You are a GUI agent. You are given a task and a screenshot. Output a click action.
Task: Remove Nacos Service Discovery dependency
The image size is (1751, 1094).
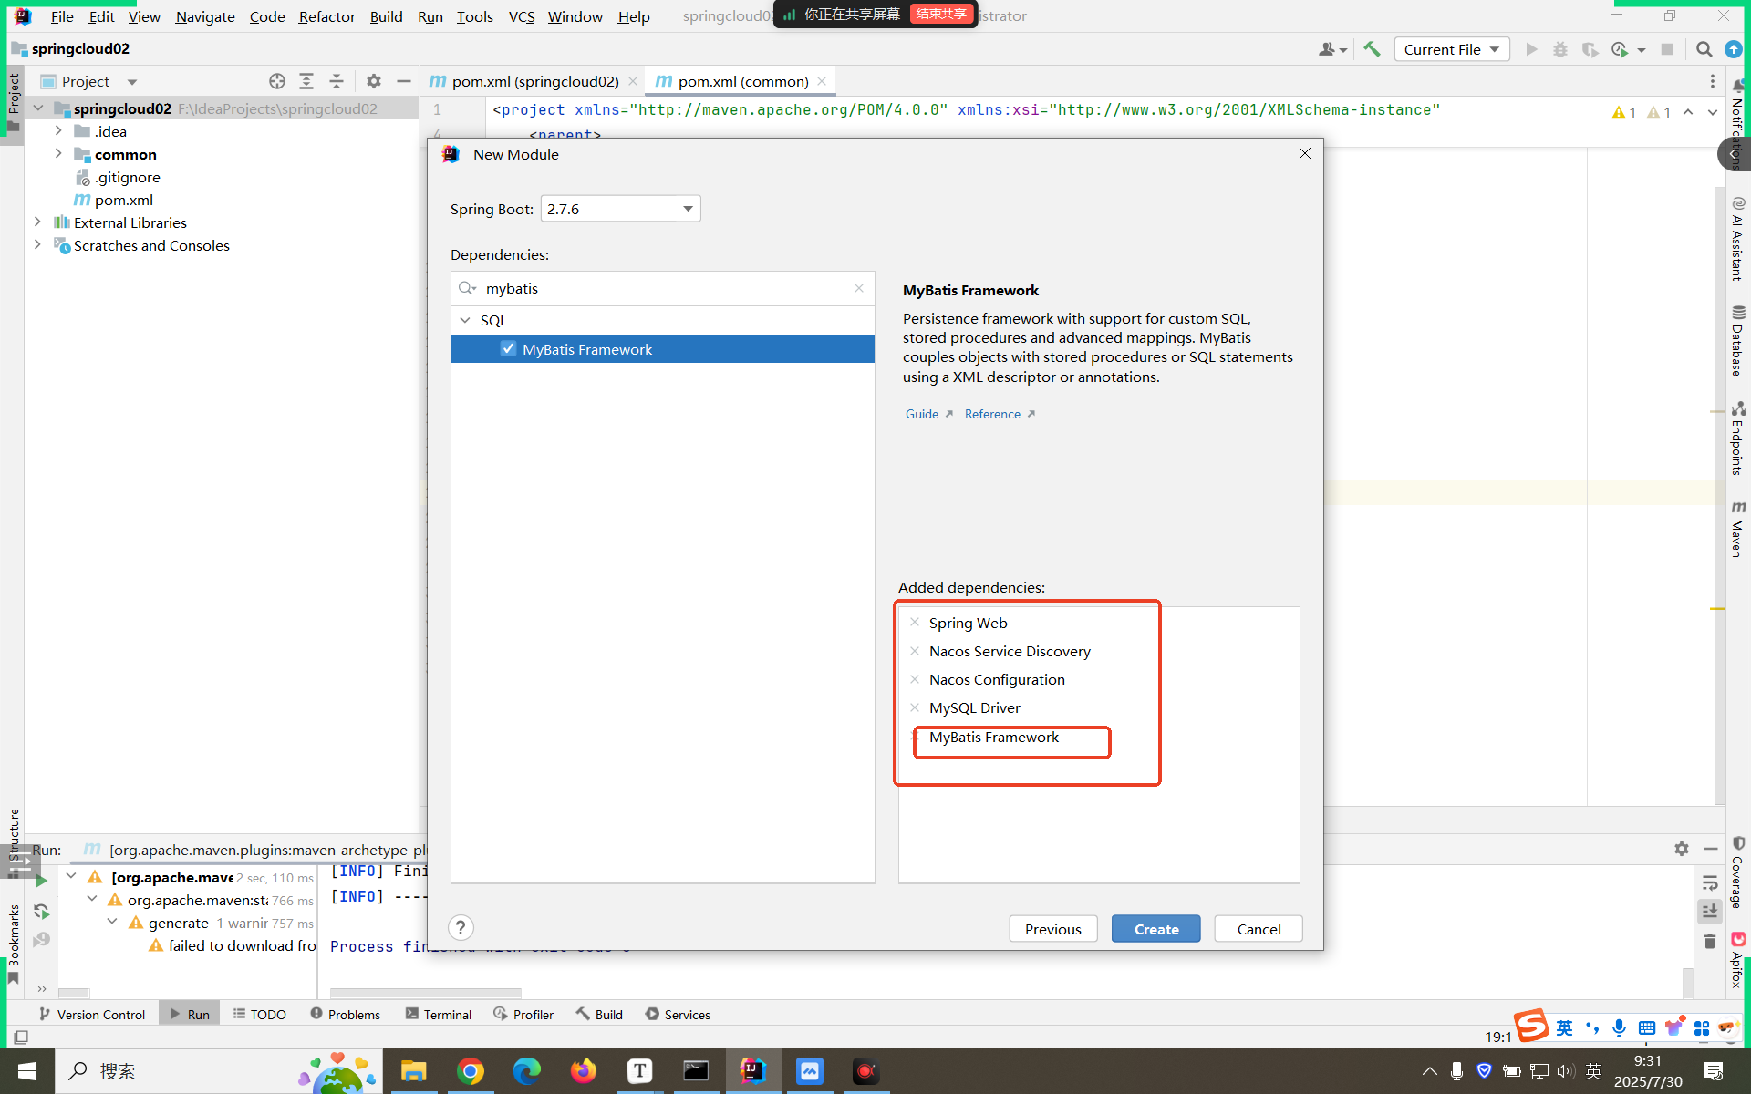point(915,651)
